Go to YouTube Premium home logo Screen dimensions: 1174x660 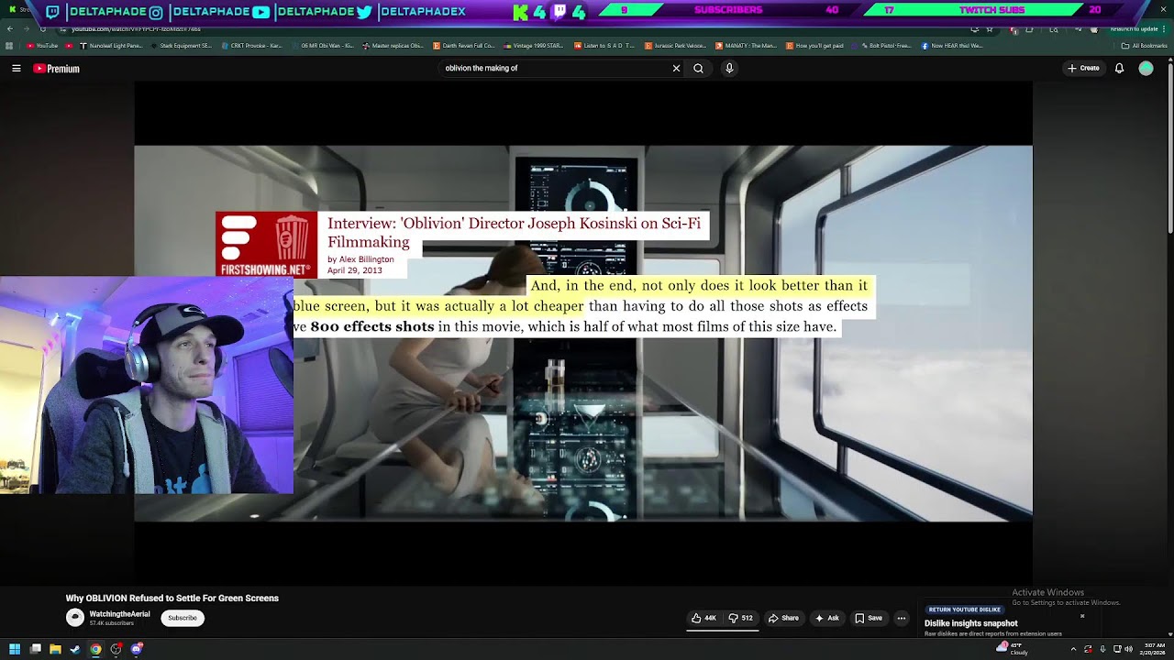[x=57, y=69]
